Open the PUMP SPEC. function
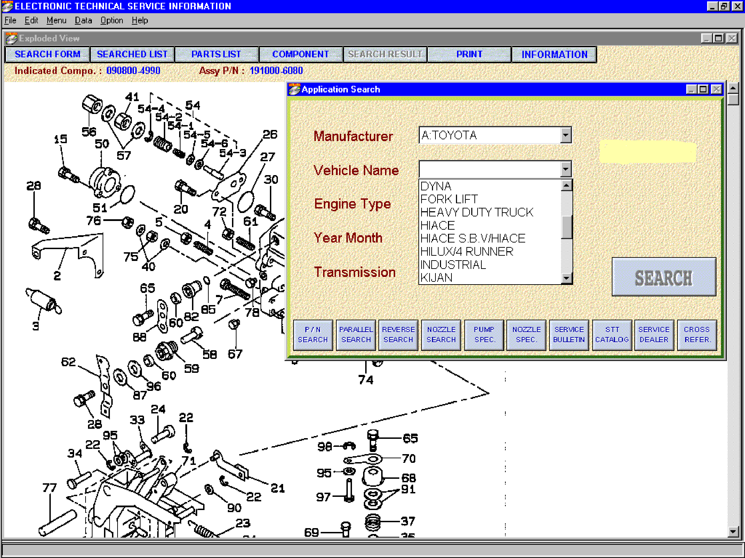745x558 pixels. [484, 335]
